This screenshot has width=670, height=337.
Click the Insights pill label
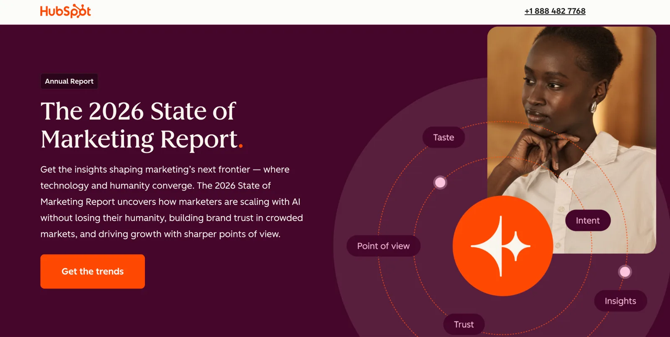coord(620,301)
